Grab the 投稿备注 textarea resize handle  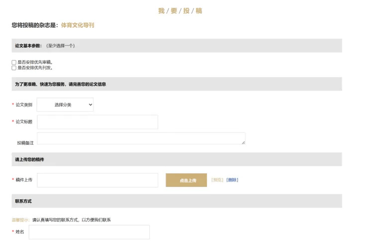243,143
